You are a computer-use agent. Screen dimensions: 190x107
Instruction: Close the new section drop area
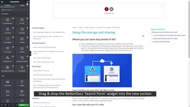point(161,6)
